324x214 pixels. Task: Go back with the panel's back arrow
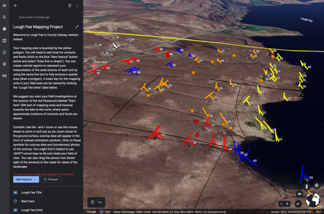point(15,5)
